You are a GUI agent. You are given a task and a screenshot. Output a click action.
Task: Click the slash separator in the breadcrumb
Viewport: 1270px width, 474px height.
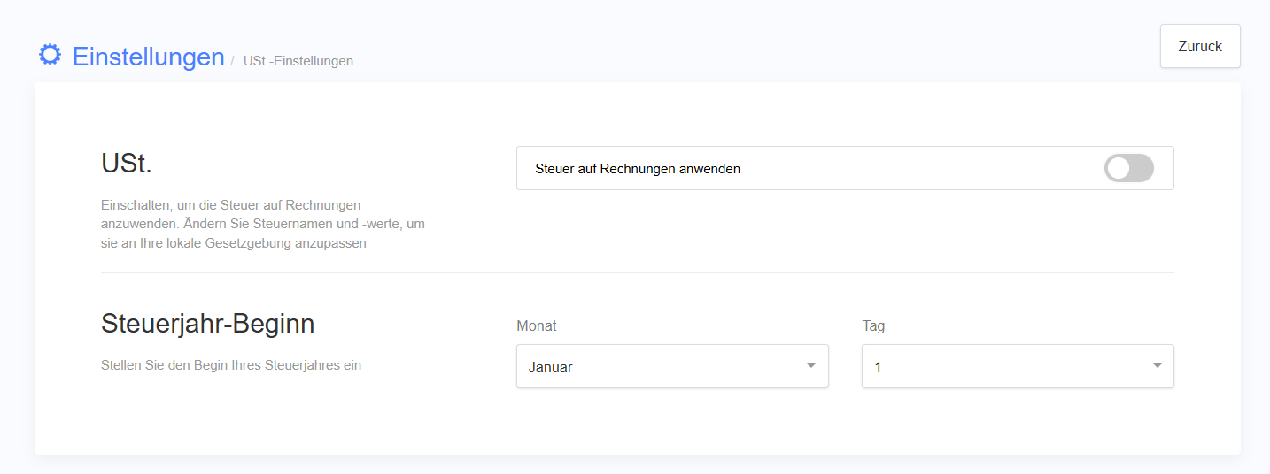coord(232,60)
